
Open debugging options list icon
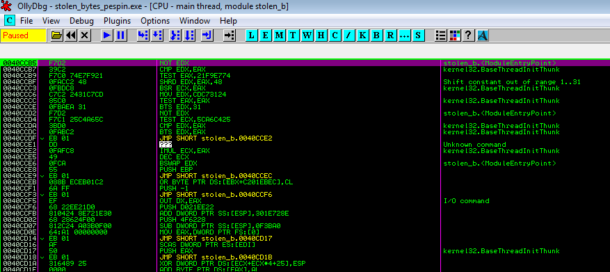(x=441, y=35)
